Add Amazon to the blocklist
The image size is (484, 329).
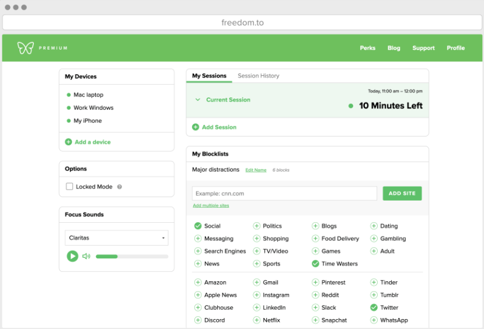(198, 282)
